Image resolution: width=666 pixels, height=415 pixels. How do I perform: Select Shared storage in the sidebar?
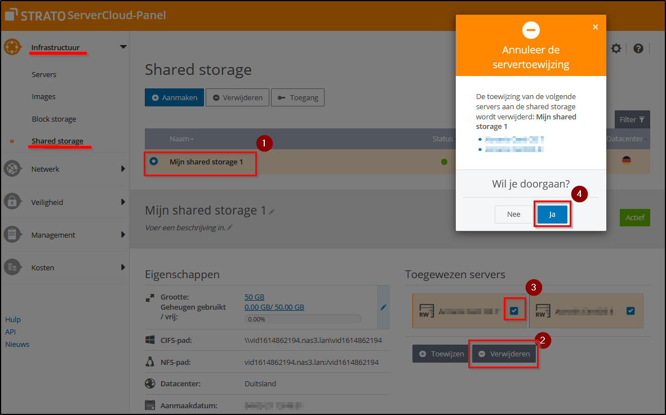(57, 141)
